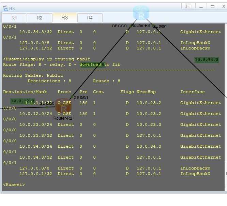The width and height of the screenshot is (227, 206).
Task: Close the R3 terminal window
Action: (x=224, y=6)
